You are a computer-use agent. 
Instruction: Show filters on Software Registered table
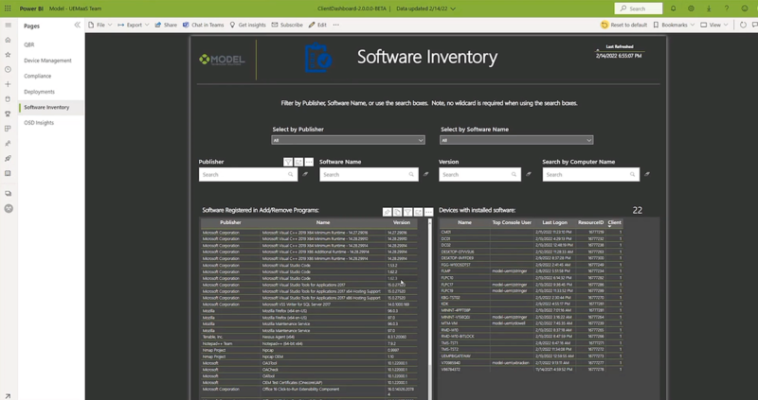(x=408, y=212)
